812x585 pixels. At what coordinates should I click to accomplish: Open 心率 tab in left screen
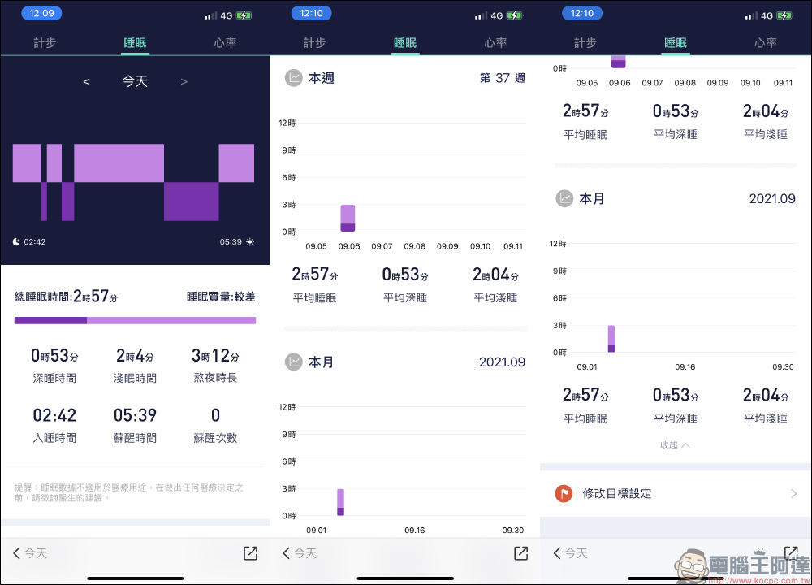[x=225, y=43]
